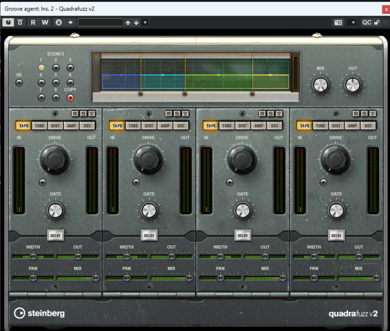Screen dimensions: 390x331
Task: Mute band 2 with M button
Action: (x=169, y=114)
